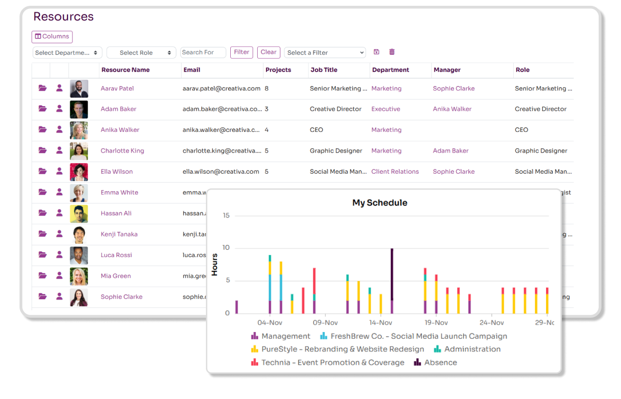Hide the Management series via its legend entry
Screen dimensions: 621x399
[285, 336]
